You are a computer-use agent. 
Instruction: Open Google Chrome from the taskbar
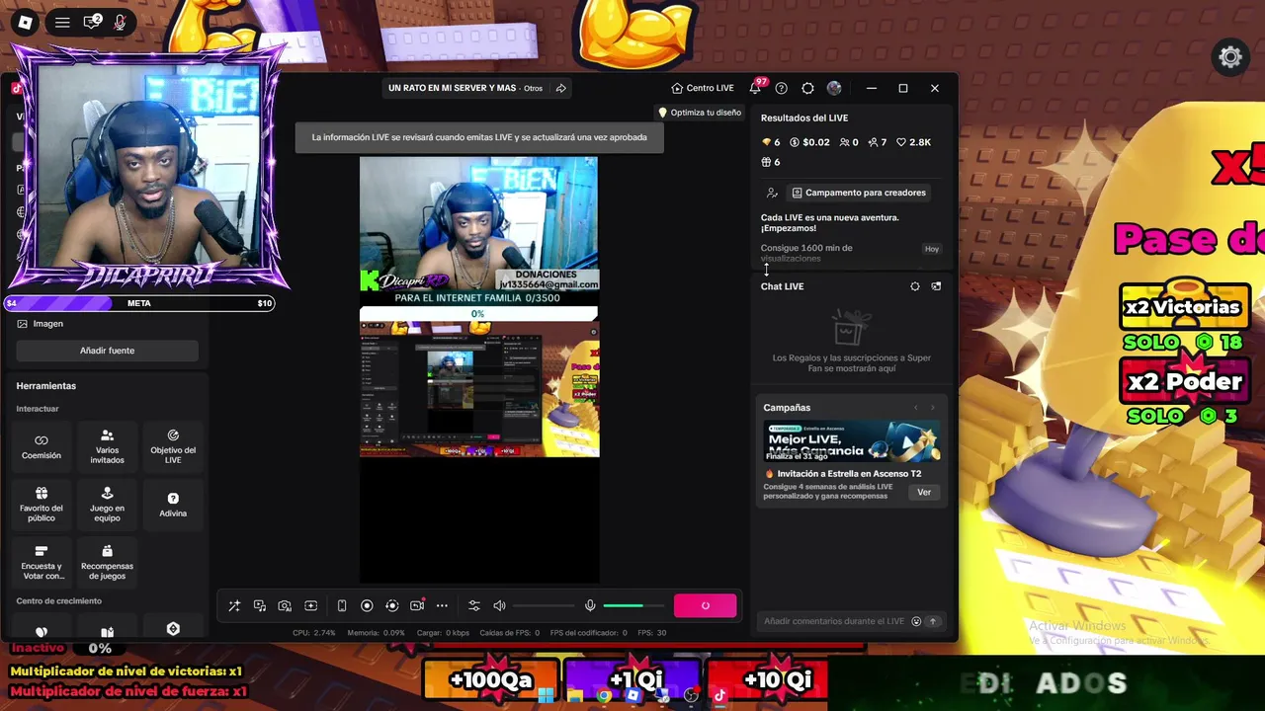click(x=604, y=695)
